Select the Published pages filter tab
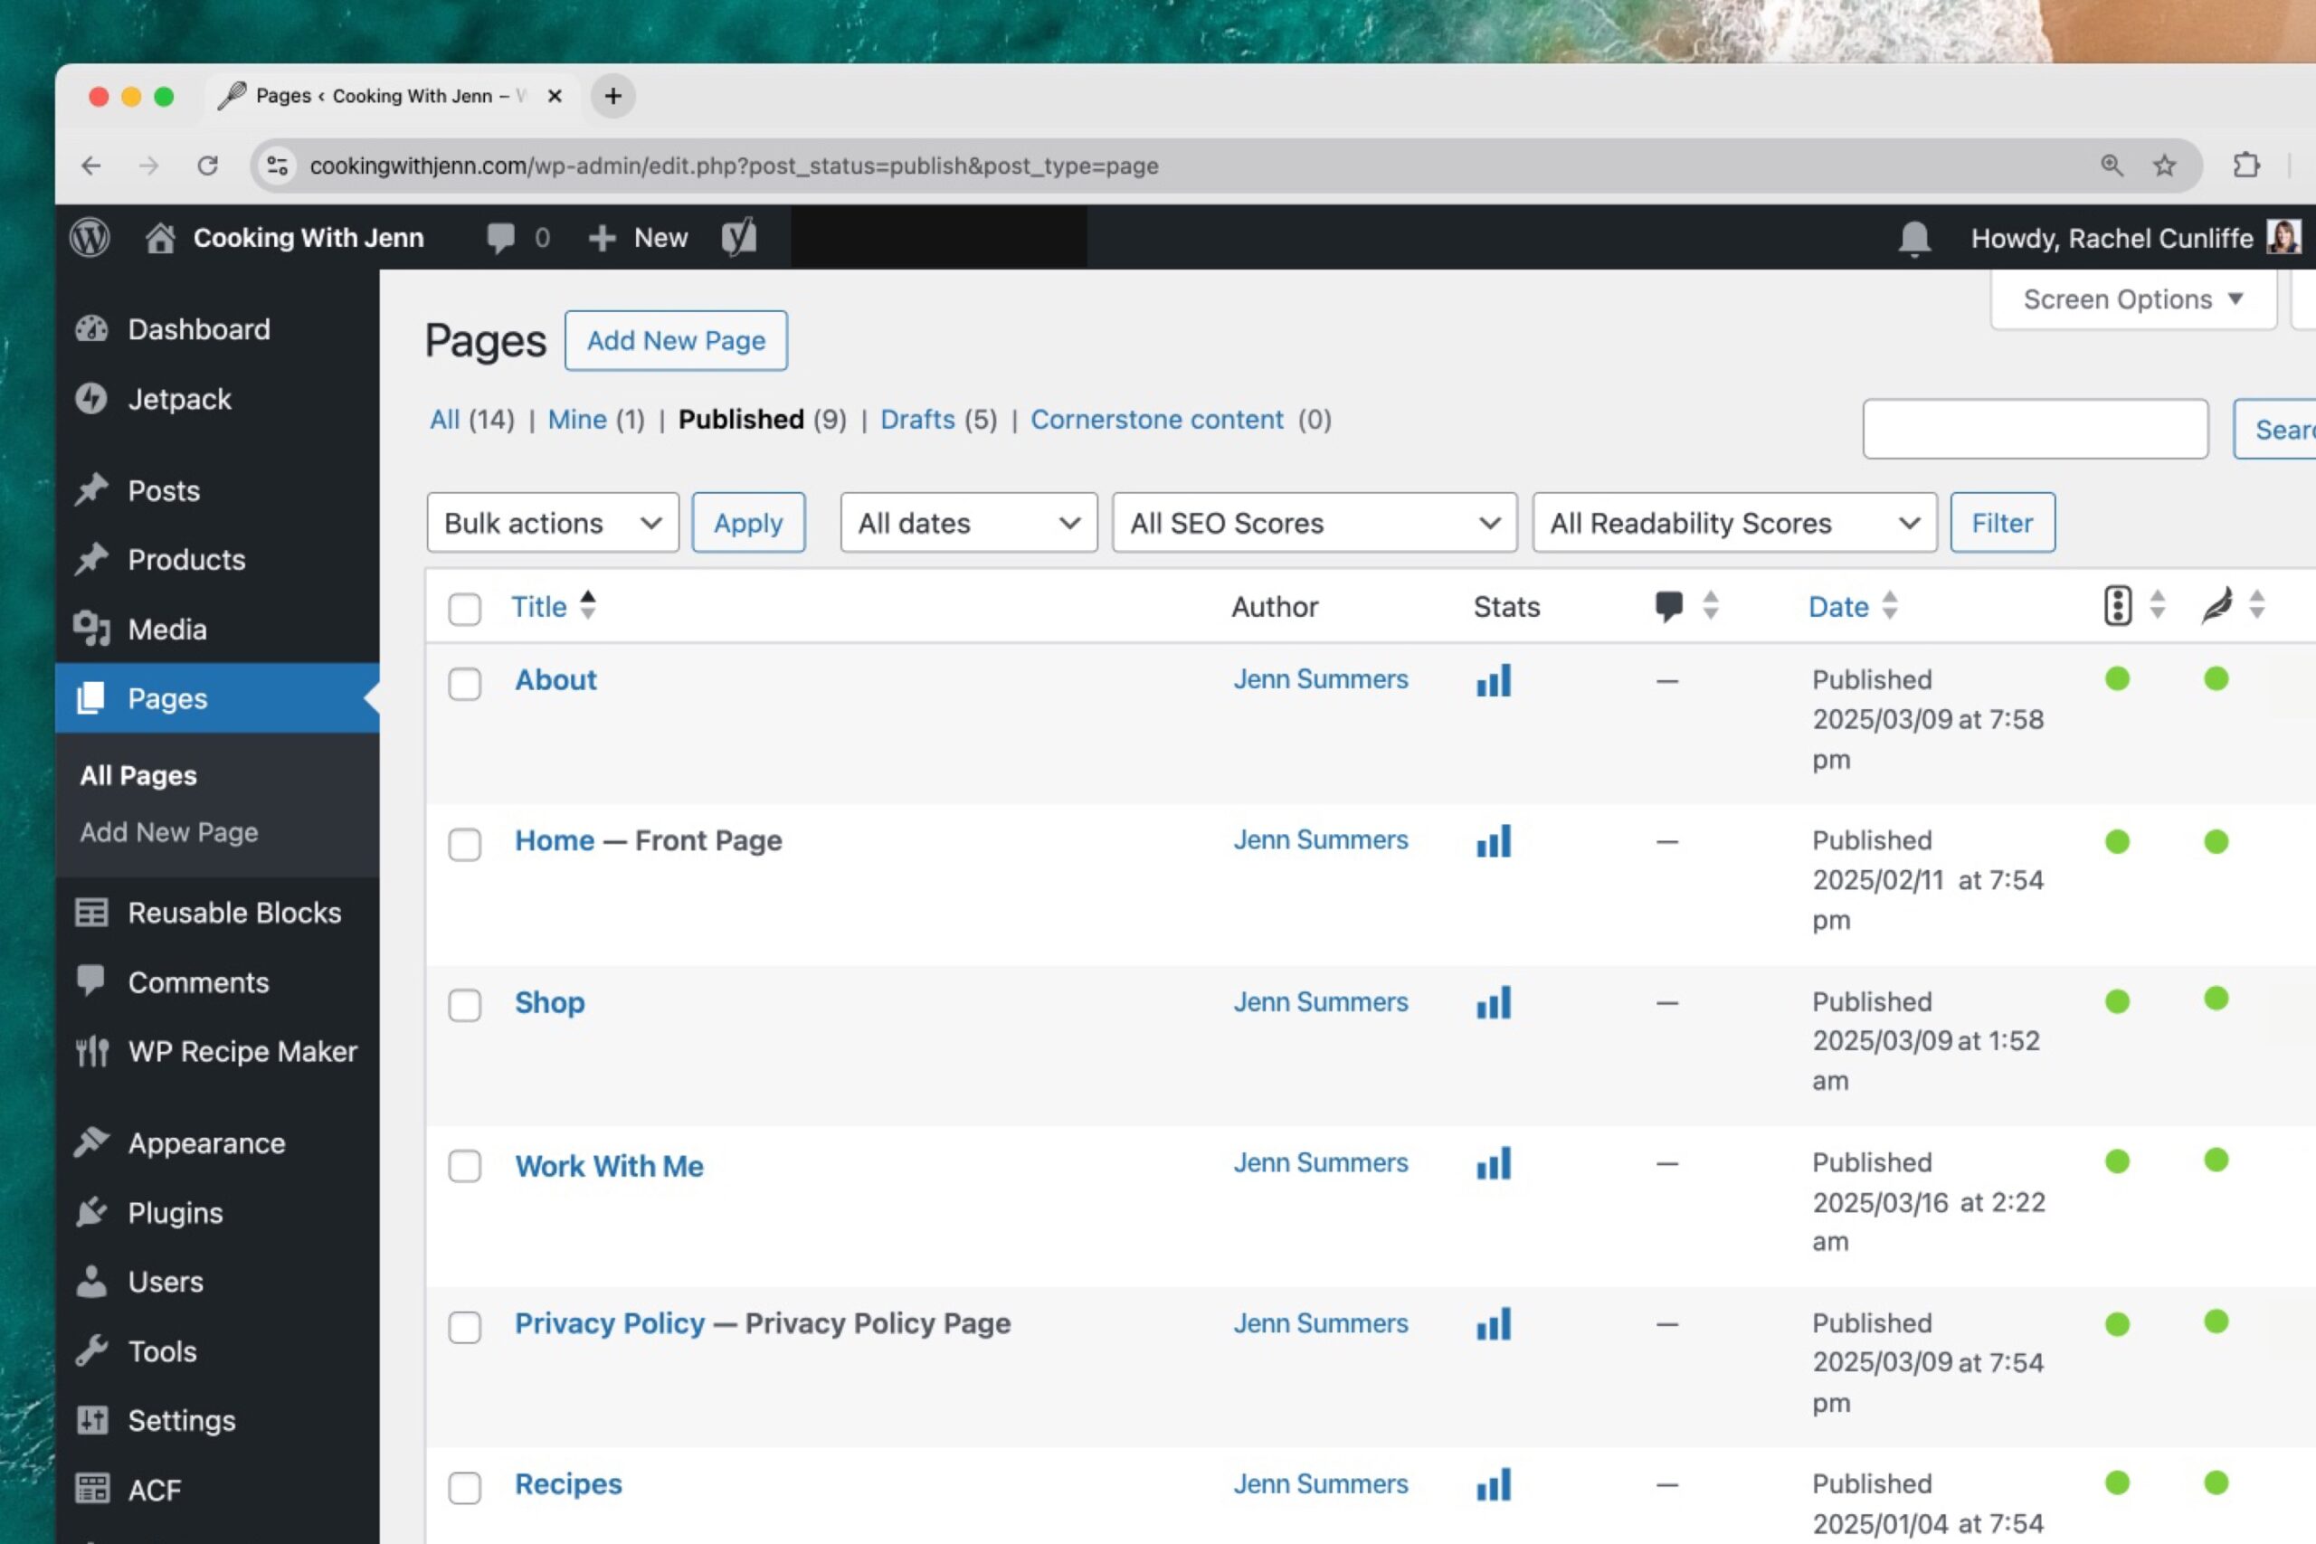 (x=739, y=419)
